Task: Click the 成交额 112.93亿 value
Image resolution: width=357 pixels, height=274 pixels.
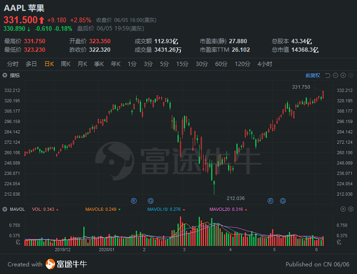Action: 166,41
